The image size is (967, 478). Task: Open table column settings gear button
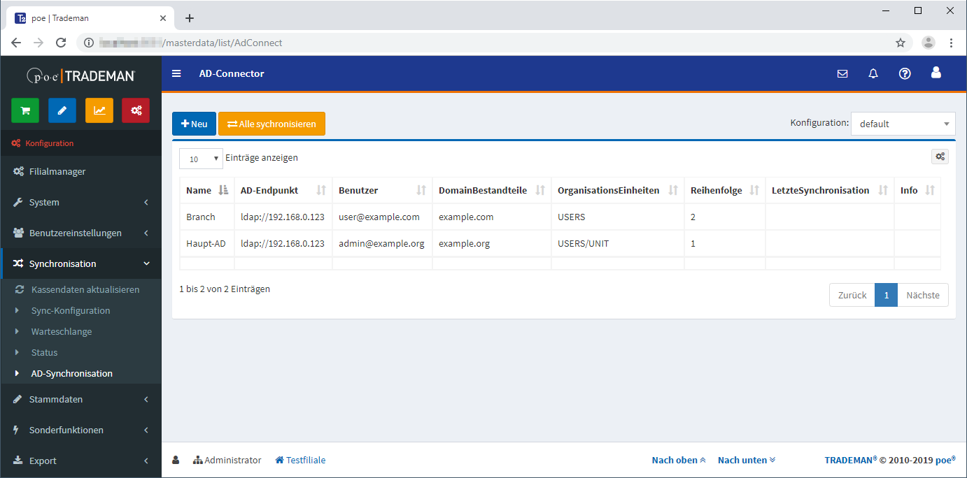940,157
